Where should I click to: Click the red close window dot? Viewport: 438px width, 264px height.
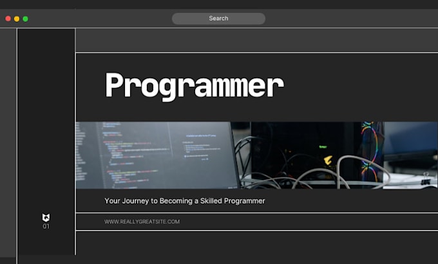(8, 19)
